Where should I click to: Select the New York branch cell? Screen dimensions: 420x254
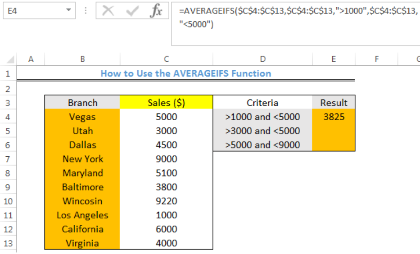pyautogui.click(x=82, y=159)
